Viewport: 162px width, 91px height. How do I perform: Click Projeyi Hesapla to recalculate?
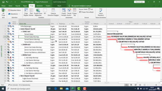tap(64, 12)
